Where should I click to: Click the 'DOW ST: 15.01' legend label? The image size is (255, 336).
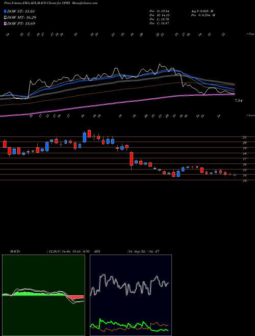tap(21, 11)
